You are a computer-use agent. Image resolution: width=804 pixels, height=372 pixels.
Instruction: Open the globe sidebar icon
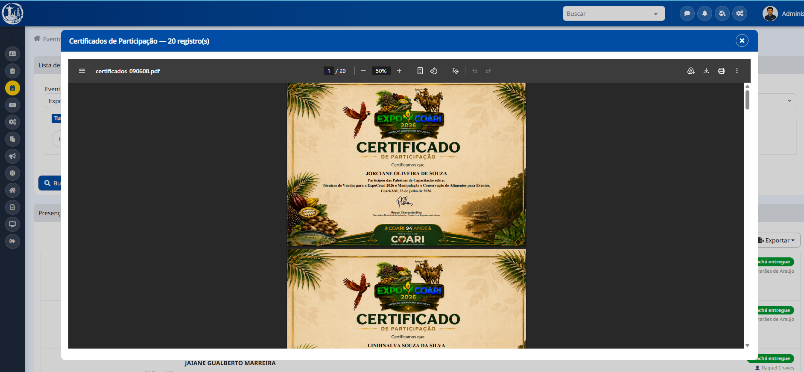coord(12,173)
